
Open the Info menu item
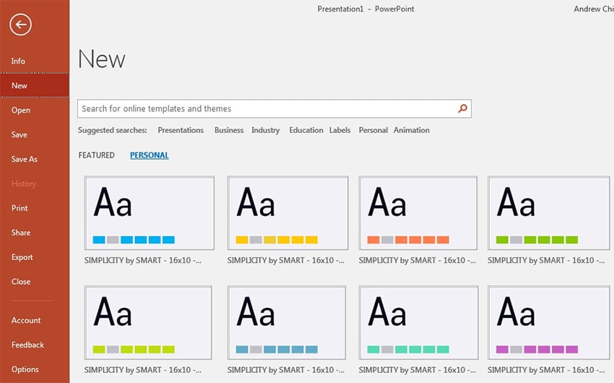[19, 61]
